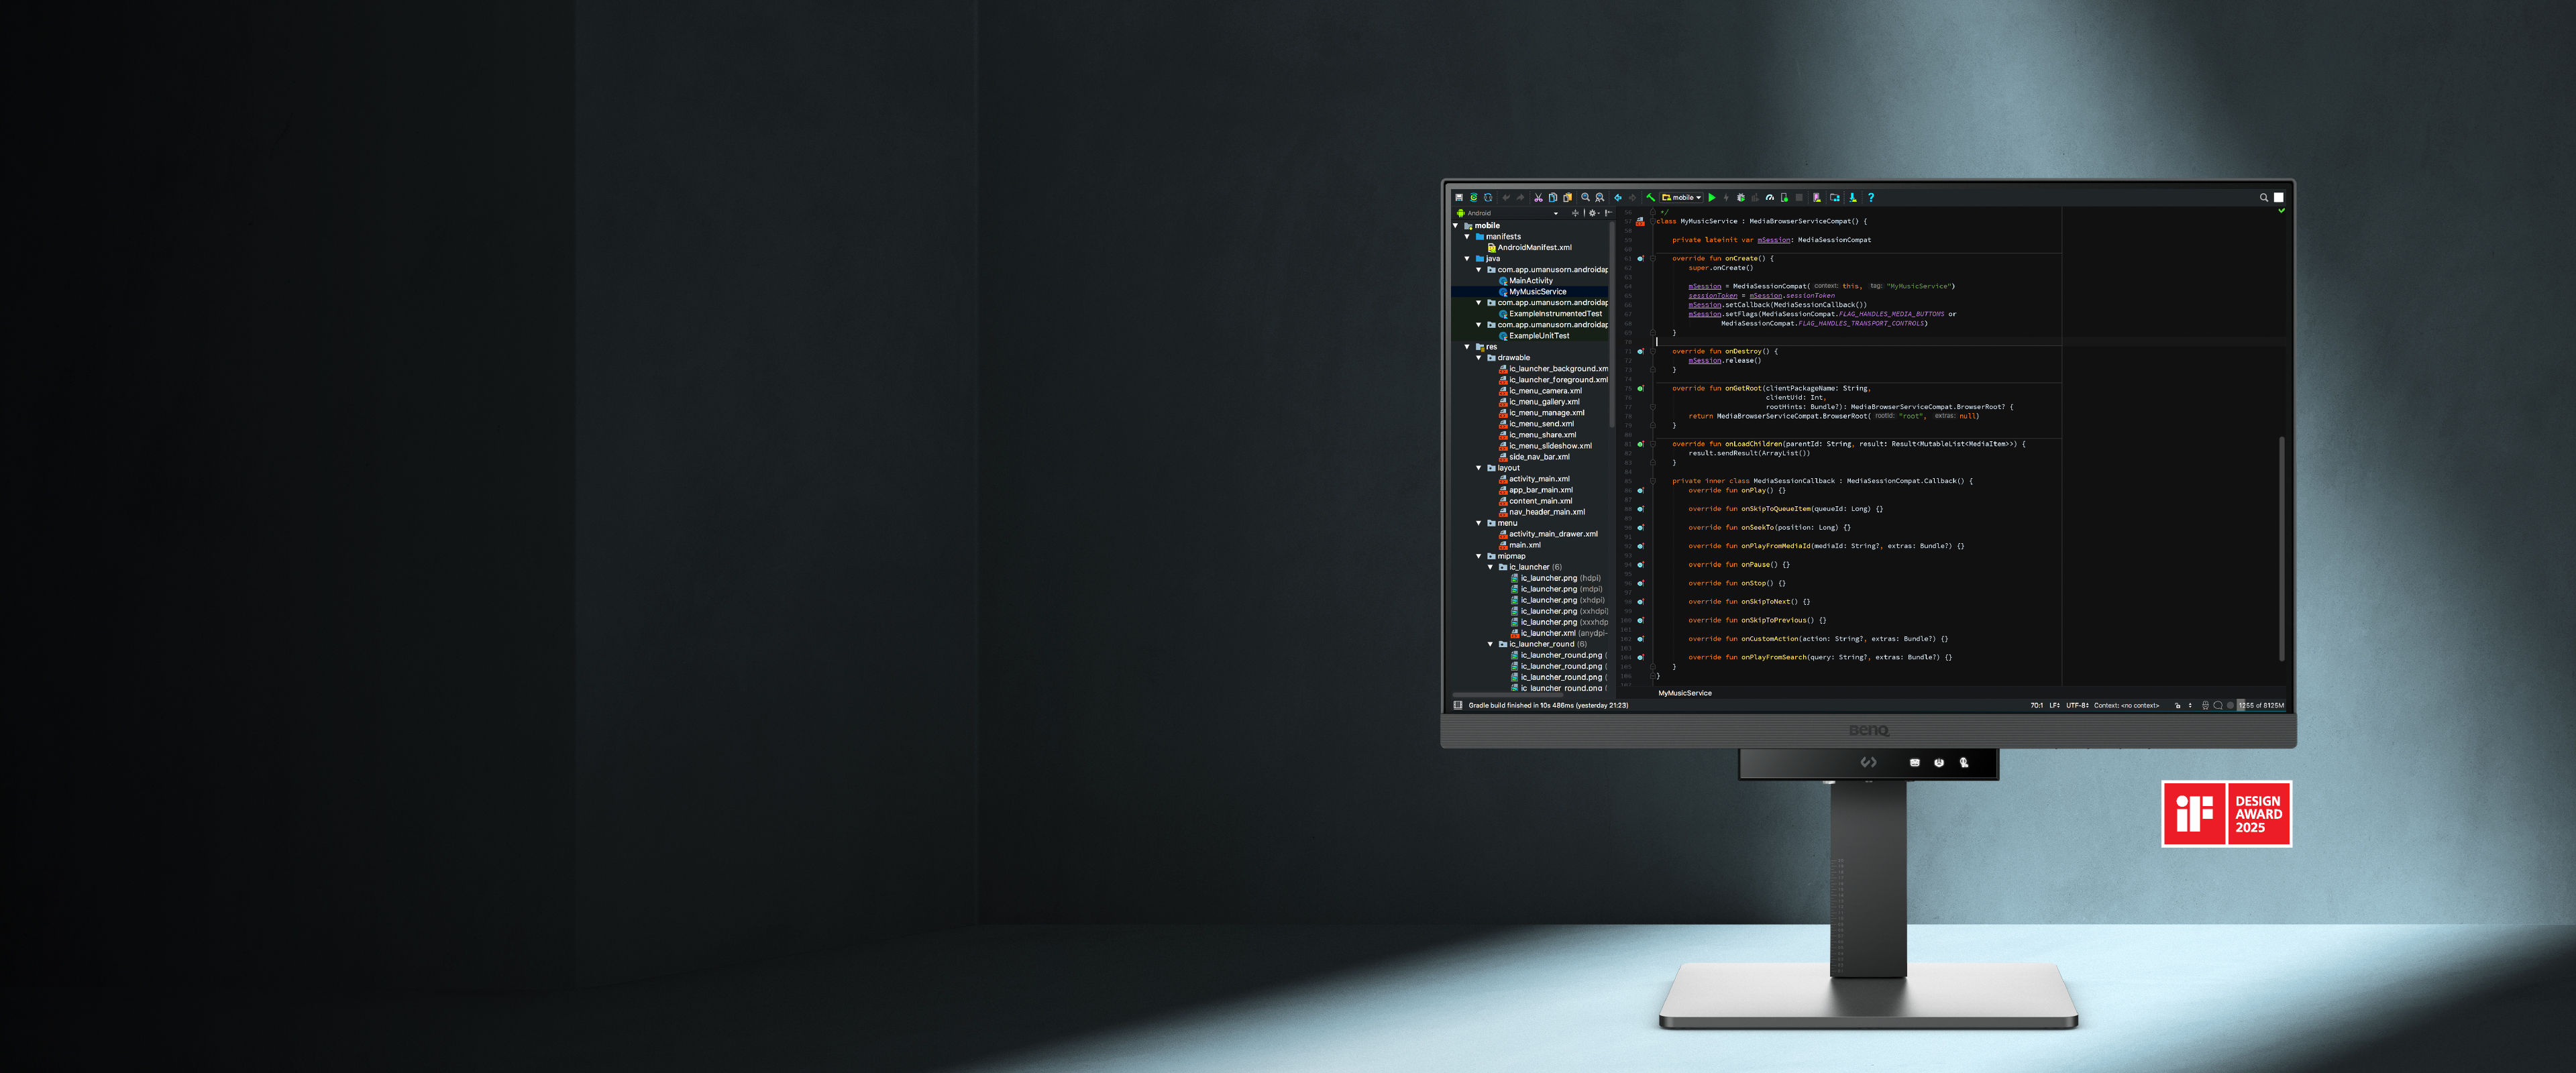Click the UTF-8 encoding indicator in status bar
This screenshot has width=2576, height=1073.
[2076, 705]
